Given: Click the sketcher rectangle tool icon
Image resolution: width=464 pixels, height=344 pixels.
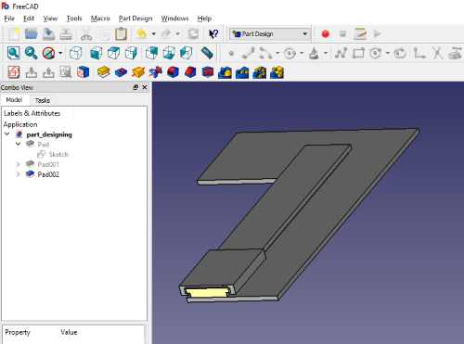Looking at the screenshot, I should (x=358, y=53).
